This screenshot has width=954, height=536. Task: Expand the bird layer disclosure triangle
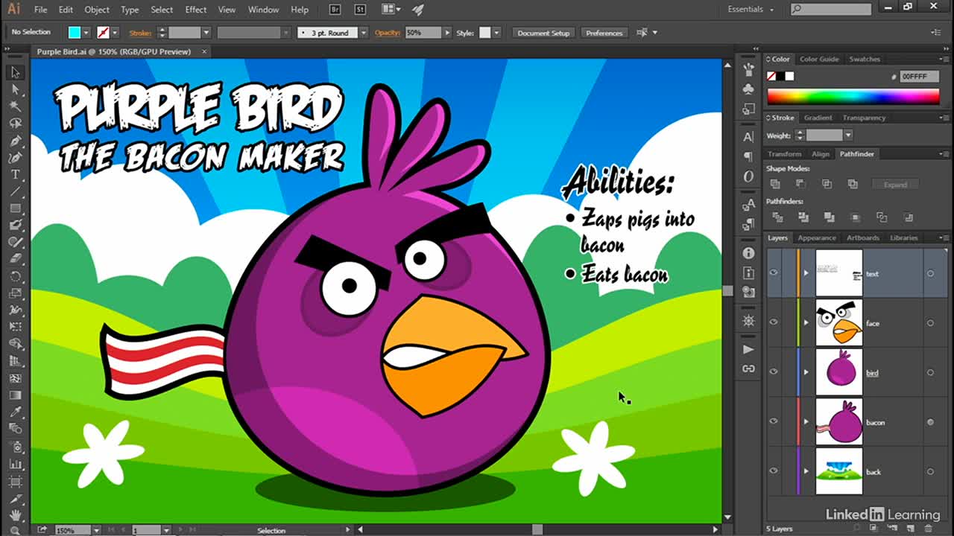coord(806,372)
